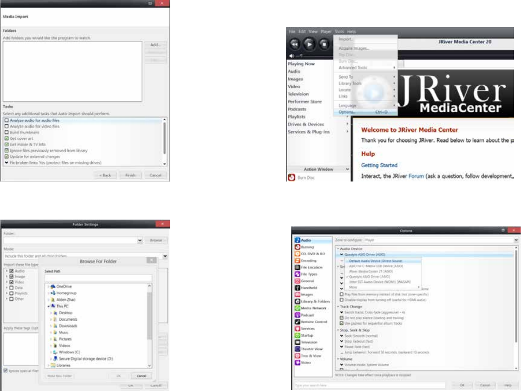Check Data file type in Folder Settings
The image size is (521, 391).
point(11,288)
